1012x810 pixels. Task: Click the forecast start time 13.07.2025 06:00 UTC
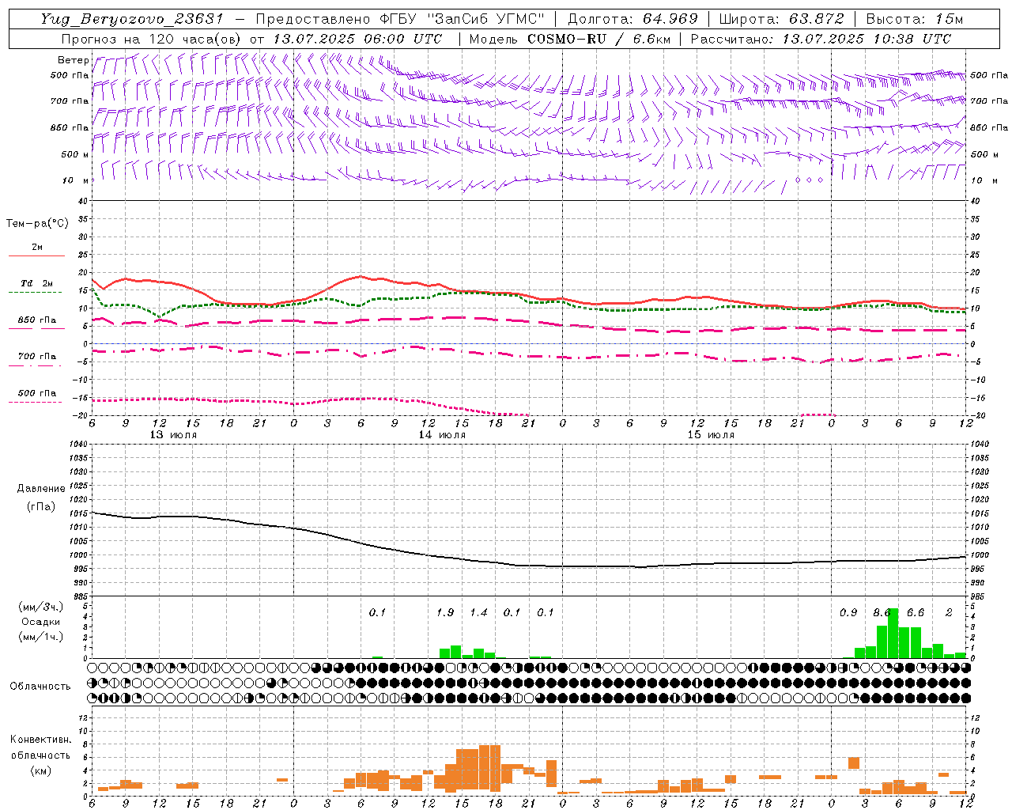(x=357, y=39)
